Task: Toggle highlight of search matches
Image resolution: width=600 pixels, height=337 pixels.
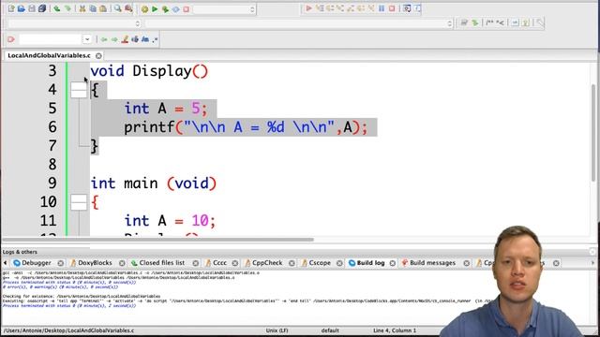Action: coord(125,39)
